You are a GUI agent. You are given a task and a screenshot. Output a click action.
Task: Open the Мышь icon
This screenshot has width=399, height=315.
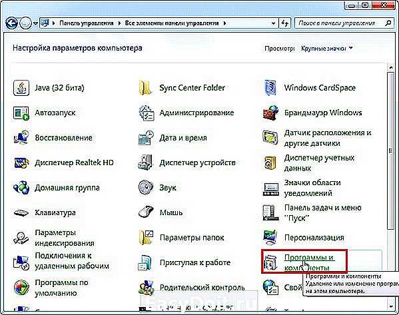(147, 212)
